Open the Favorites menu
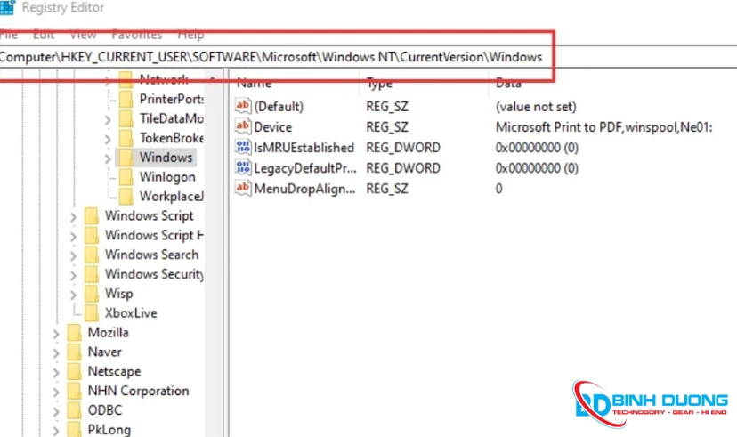Viewport: 737px width, 437px height. (137, 35)
